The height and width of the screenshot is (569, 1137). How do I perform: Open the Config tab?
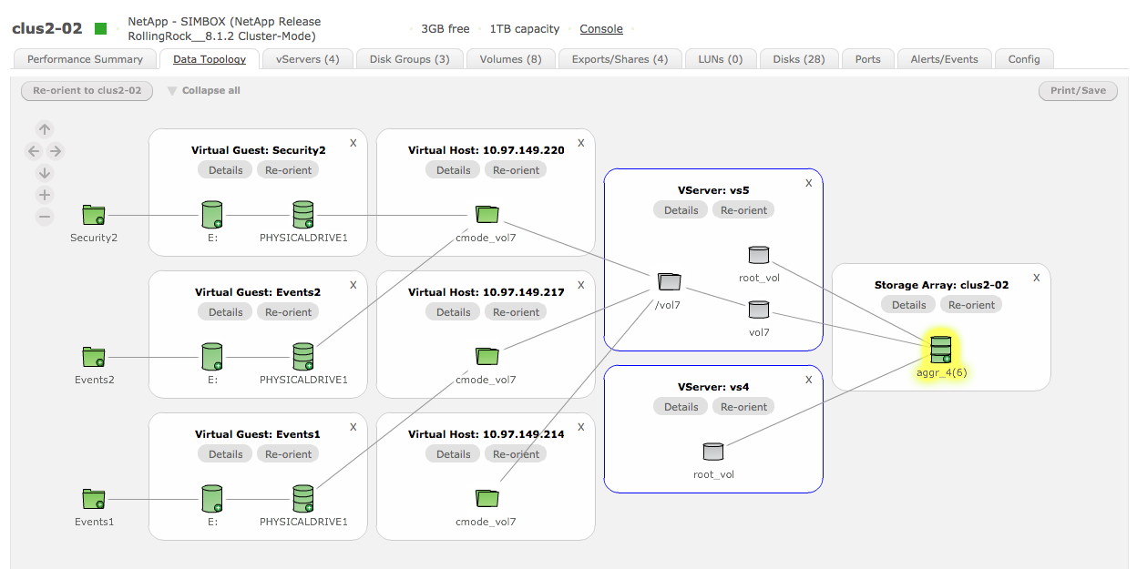point(1024,59)
